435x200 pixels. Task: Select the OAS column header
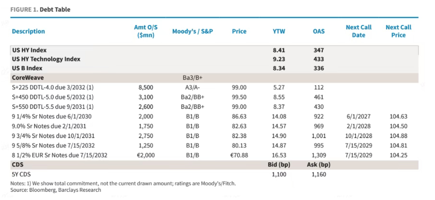pos(319,31)
